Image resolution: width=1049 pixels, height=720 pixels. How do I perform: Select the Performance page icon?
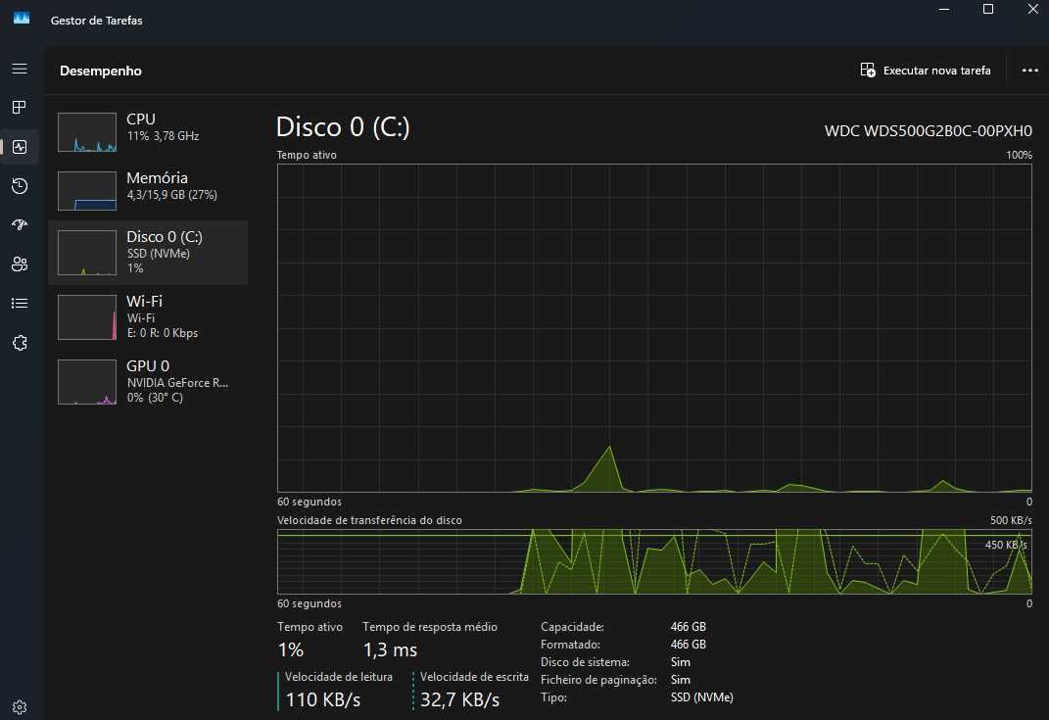tap(20, 147)
